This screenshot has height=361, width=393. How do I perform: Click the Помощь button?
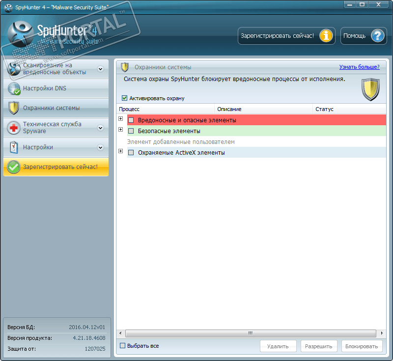pos(364,36)
